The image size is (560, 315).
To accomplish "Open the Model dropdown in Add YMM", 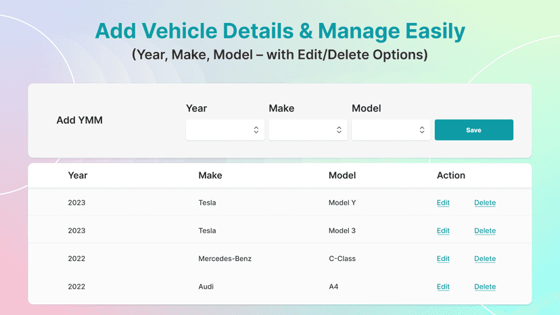I will pos(391,130).
